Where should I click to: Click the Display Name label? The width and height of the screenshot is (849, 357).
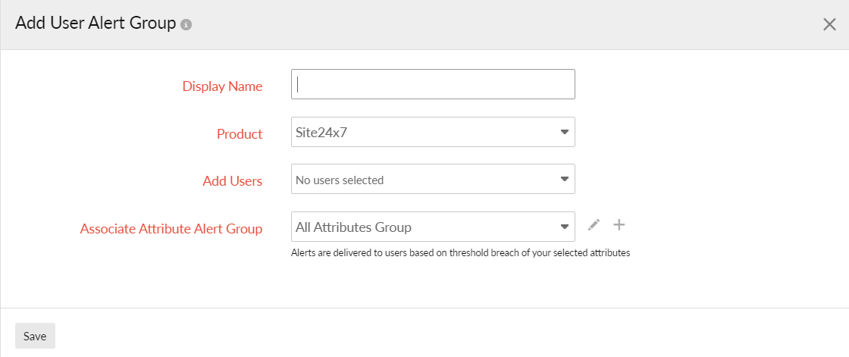point(222,86)
